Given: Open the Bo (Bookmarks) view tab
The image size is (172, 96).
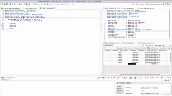Looking at the screenshot, I should (x=131, y=78).
